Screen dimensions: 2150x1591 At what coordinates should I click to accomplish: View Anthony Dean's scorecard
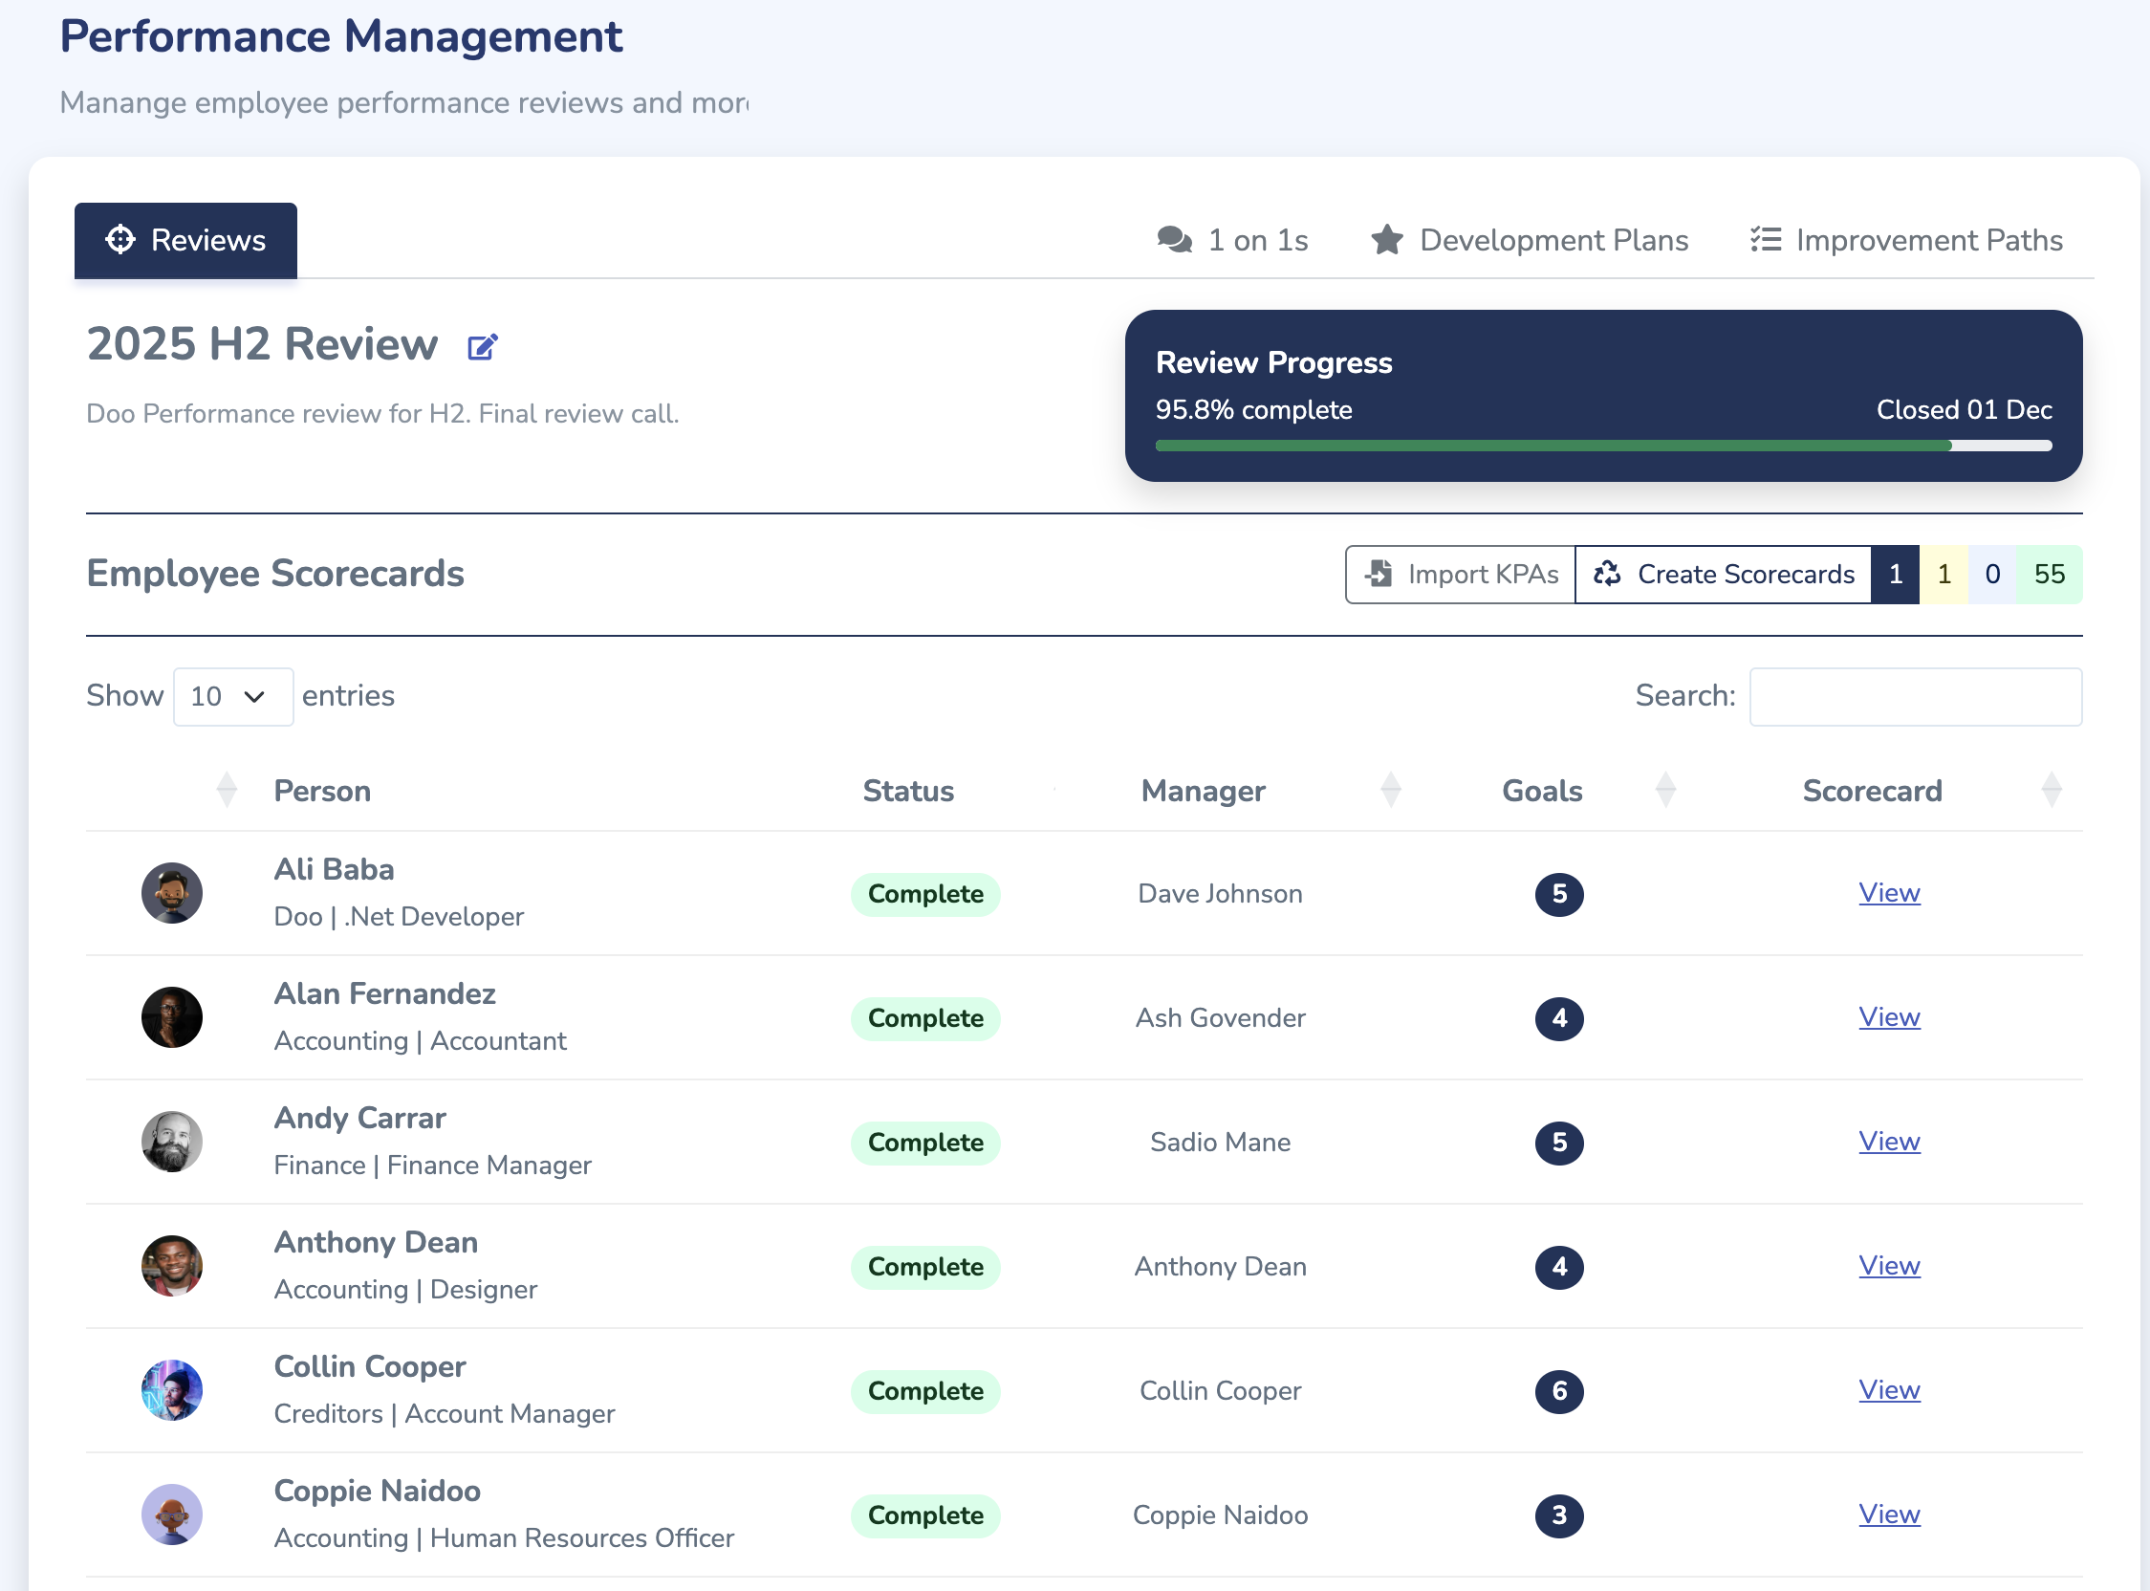[1889, 1266]
